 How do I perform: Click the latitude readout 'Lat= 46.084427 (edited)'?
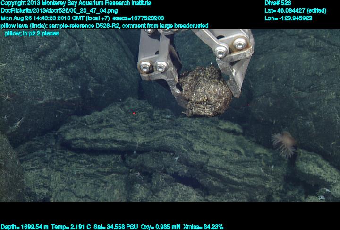pos(295,11)
